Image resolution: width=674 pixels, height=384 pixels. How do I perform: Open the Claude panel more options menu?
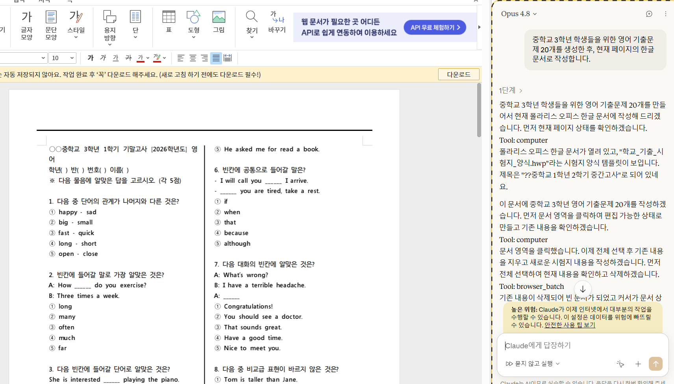666,14
